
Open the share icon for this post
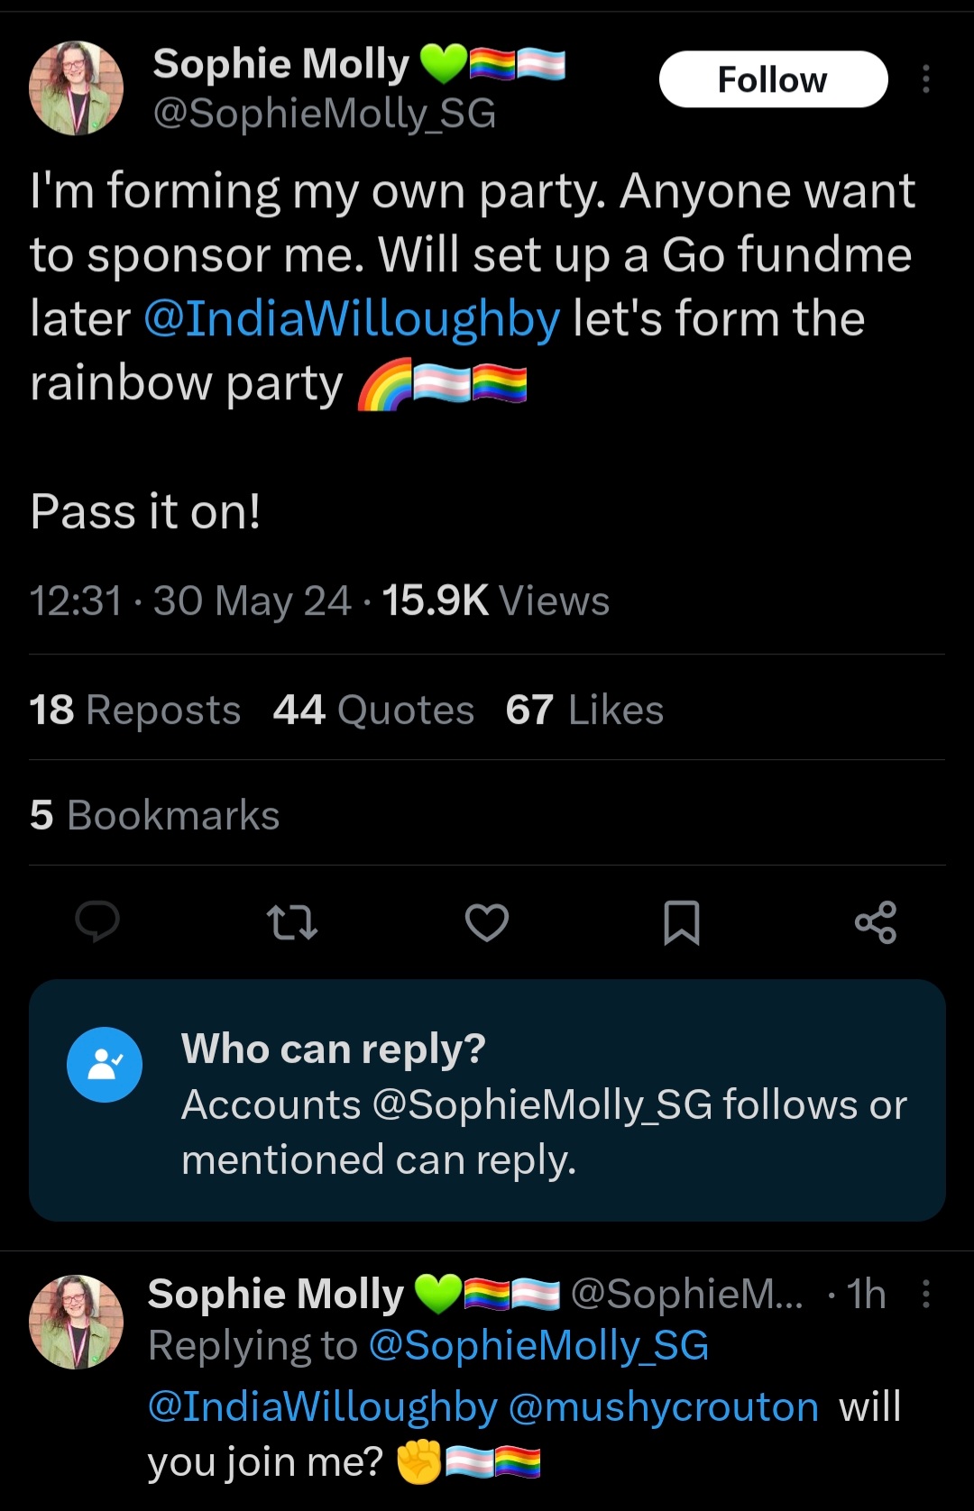click(876, 922)
